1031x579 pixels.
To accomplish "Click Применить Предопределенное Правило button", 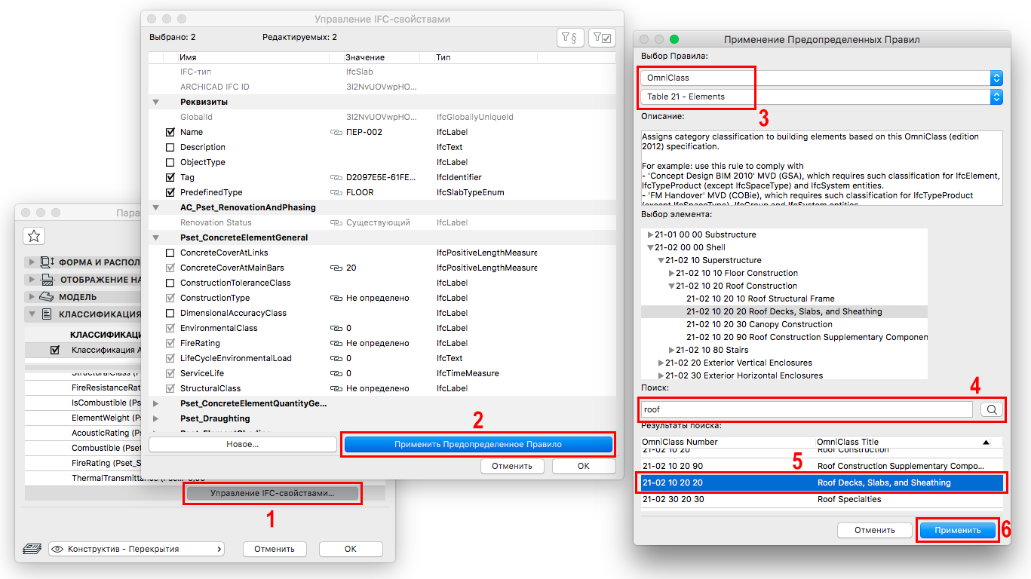I will point(478,445).
